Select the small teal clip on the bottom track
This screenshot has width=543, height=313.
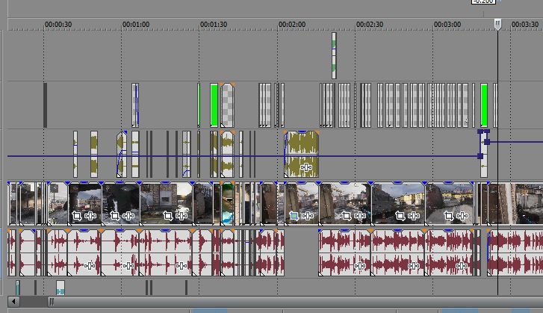click(60, 288)
